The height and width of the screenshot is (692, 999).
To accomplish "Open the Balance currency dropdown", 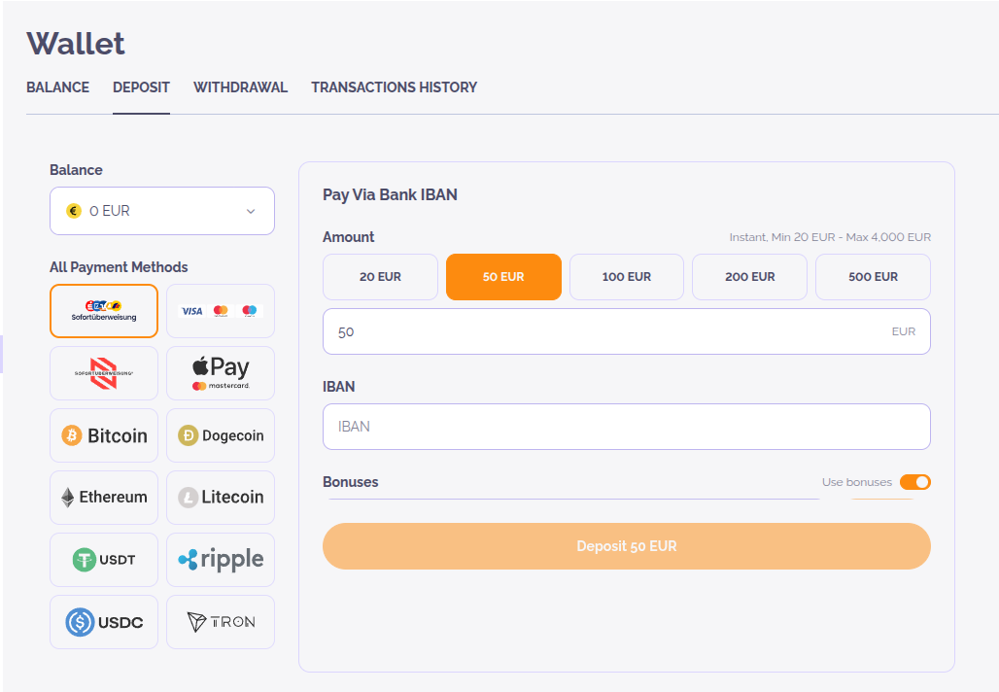I will [x=162, y=211].
